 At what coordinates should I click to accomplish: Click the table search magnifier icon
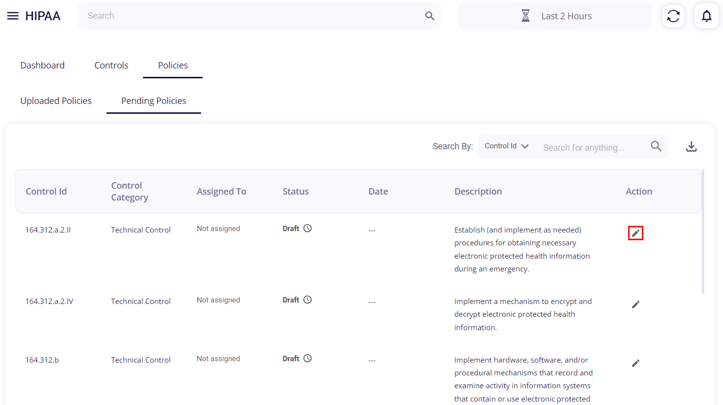pos(656,146)
